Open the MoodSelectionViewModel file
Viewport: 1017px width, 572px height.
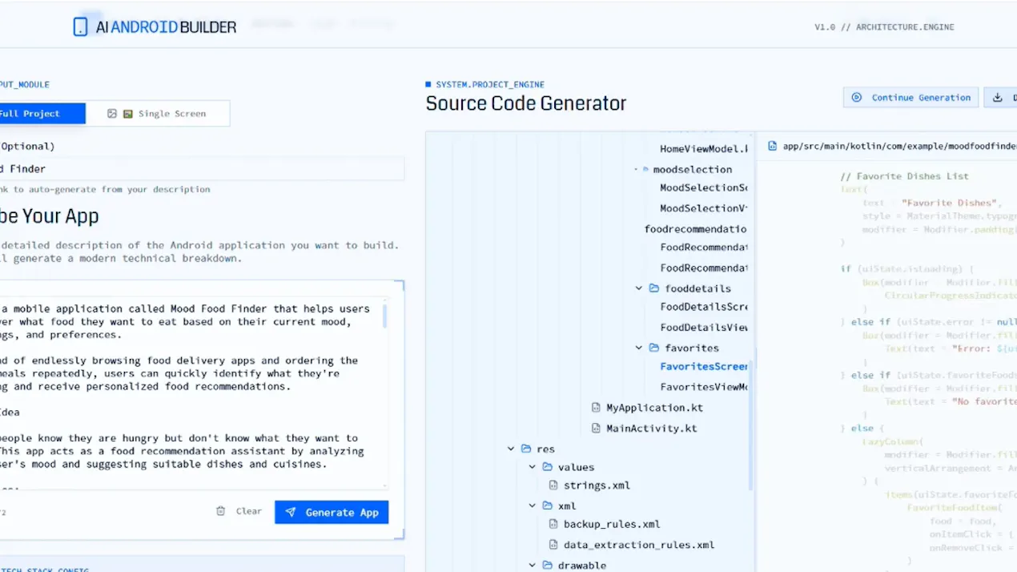click(704, 208)
